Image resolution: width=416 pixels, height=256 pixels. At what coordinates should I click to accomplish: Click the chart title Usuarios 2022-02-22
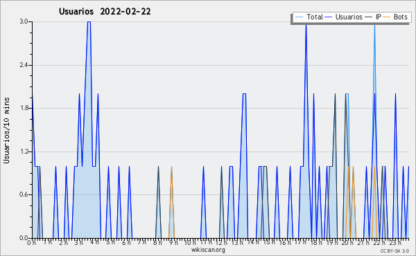(105, 12)
